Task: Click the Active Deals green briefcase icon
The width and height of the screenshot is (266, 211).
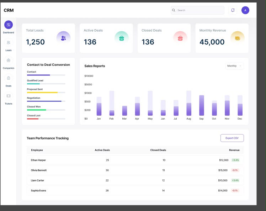Action: click(122, 38)
